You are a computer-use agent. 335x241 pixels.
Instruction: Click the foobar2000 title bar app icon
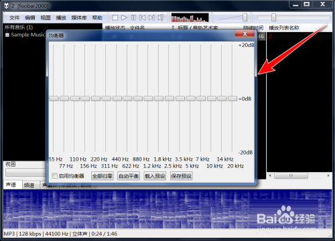pyautogui.click(x=7, y=6)
